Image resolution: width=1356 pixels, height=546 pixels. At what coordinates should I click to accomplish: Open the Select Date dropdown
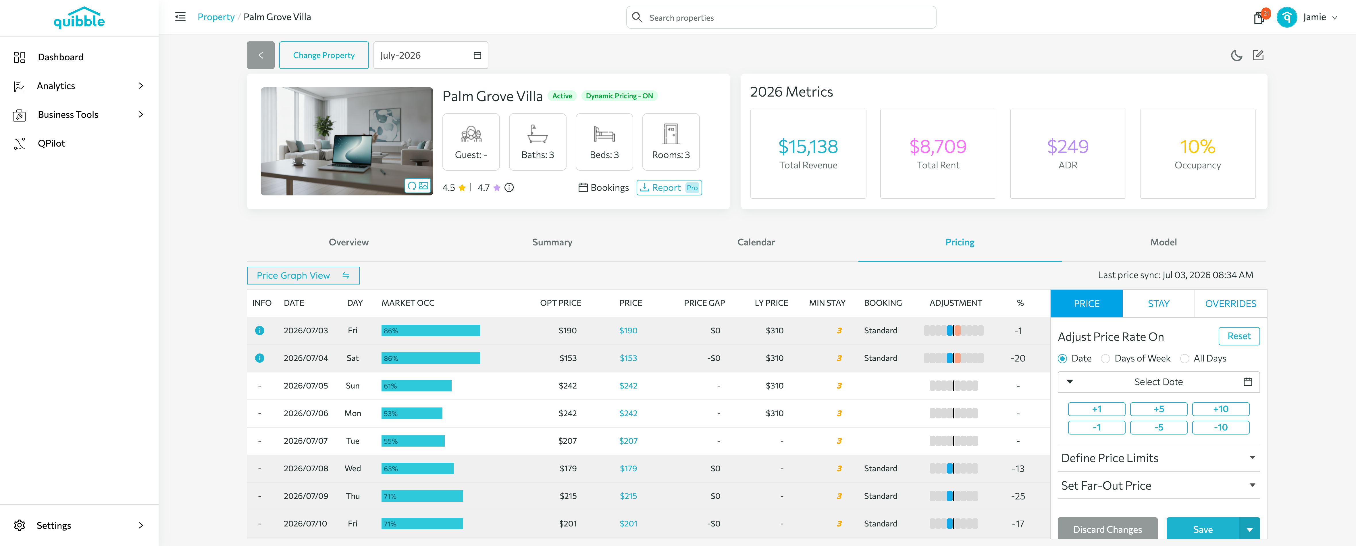1159,382
